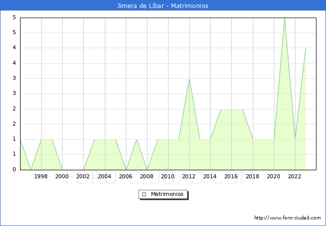
Task: Click the 2007 small peak on chart
Action: 136,140
